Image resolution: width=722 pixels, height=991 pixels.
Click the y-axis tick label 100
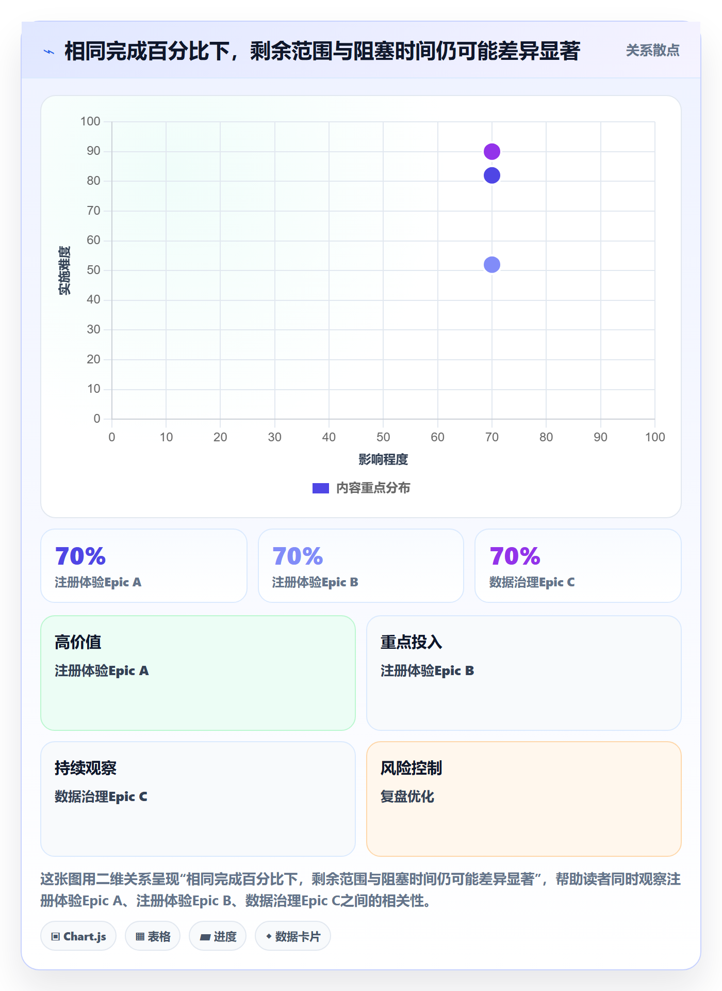[90, 121]
